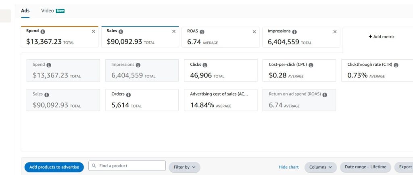Click Add products to advertise button

click(x=54, y=167)
